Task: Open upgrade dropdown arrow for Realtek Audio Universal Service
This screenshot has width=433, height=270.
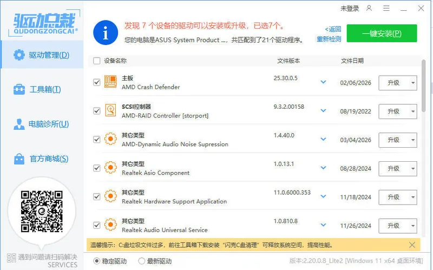Action: pos(413,226)
